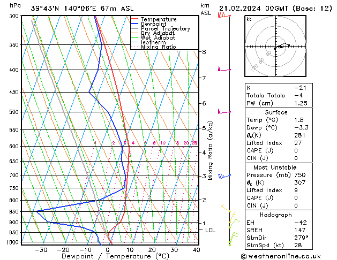Viewport: 337px width, 260px height.
Task: Click the Totals Totals row
Action: pos(279,95)
